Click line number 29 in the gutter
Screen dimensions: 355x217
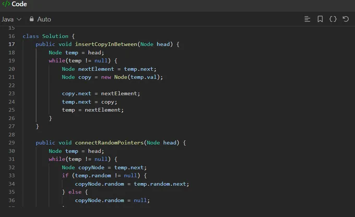coord(11,143)
